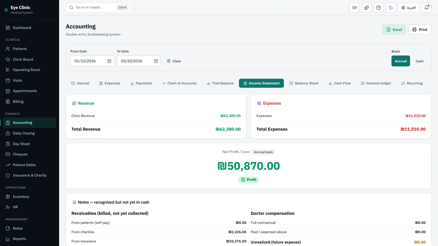Switch to Trial Balance tab
The height and width of the screenshot is (246, 438).
point(220,83)
